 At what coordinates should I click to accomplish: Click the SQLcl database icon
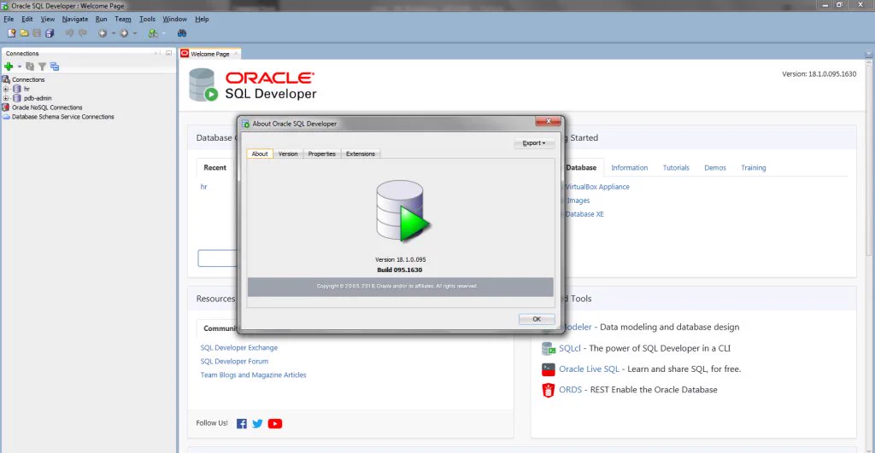(549, 348)
